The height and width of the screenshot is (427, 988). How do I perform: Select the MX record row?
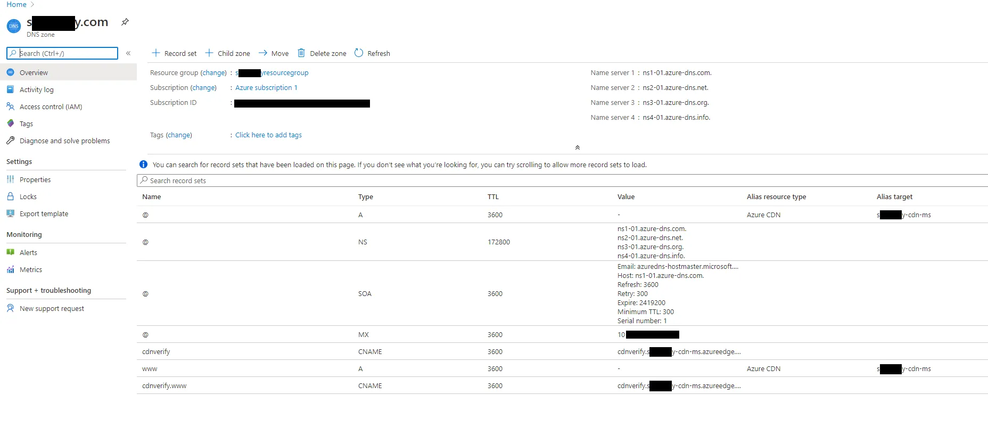(562, 334)
